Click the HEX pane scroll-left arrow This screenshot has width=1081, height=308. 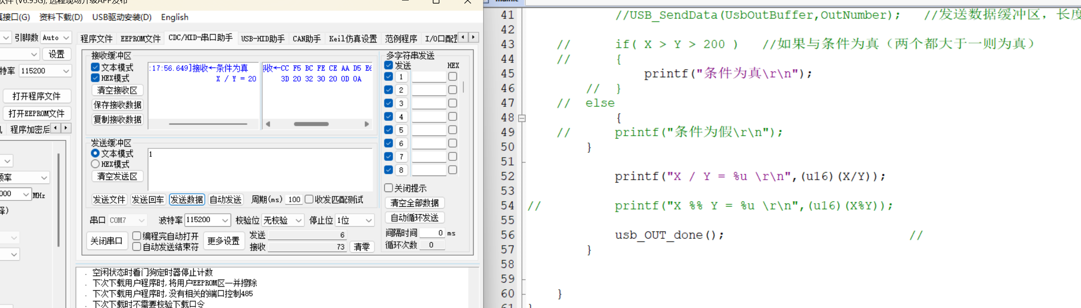(x=268, y=124)
